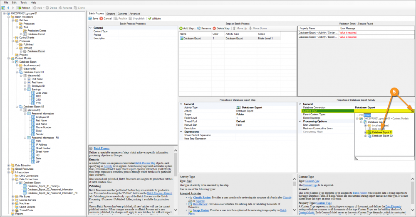Open the Tools menu
This screenshot has height=217, width=416.
click(x=23, y=2)
